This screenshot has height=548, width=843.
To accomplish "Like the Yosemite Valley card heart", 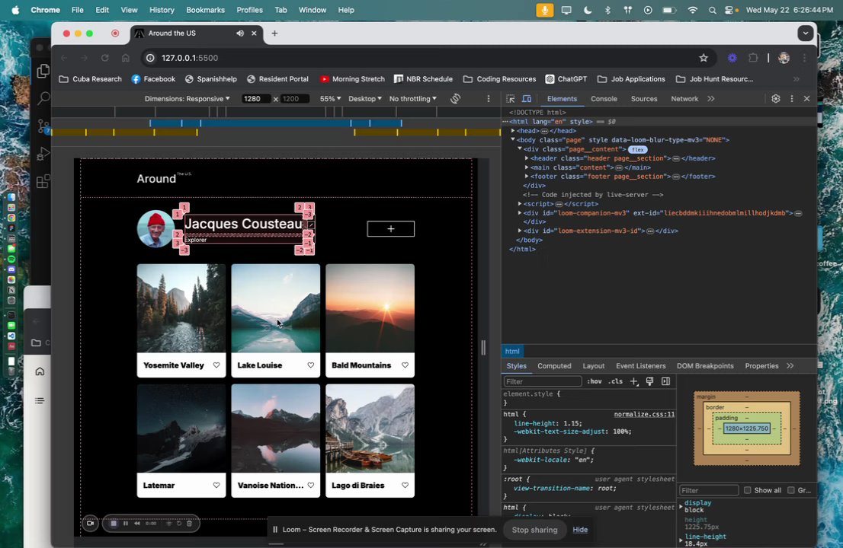I will pos(216,365).
